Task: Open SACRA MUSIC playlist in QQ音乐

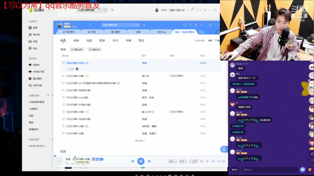Action: tap(37, 146)
